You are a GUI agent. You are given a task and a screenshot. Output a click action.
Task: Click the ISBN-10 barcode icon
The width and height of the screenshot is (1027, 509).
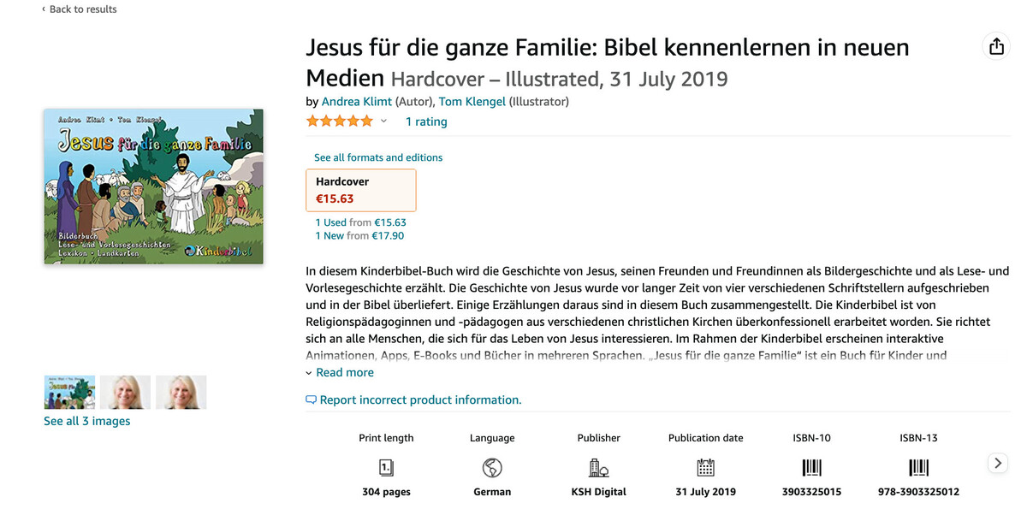(811, 467)
